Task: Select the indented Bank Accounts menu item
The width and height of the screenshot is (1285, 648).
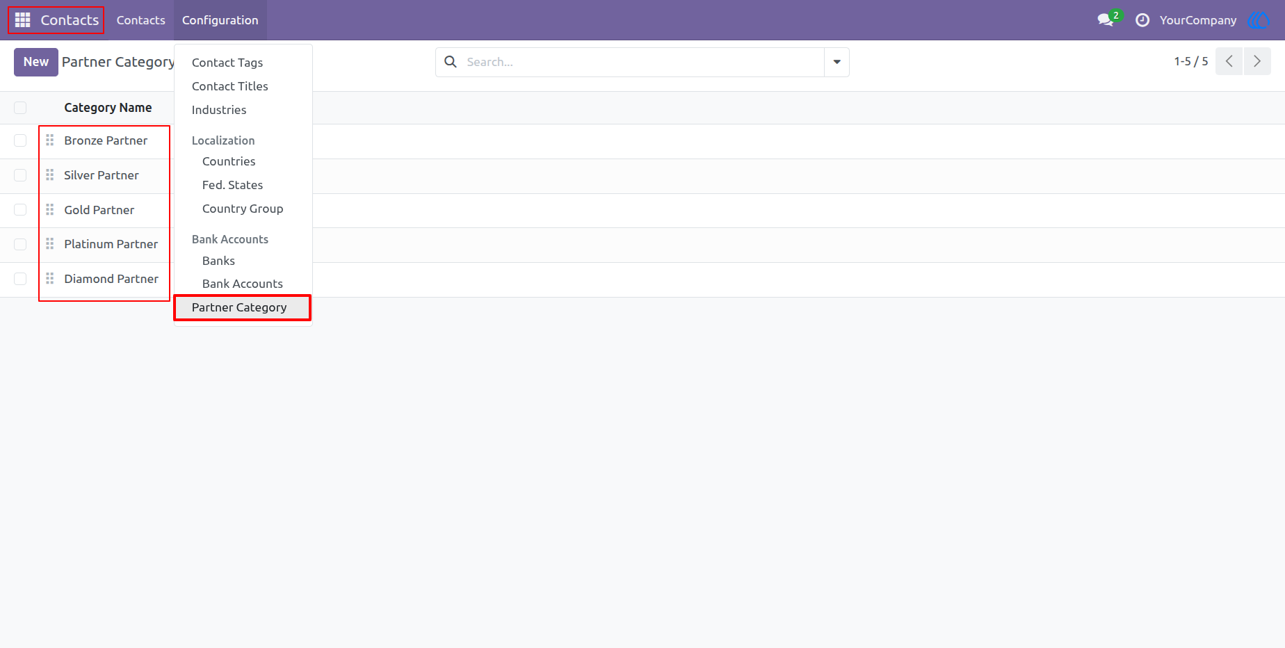Action: pyautogui.click(x=243, y=284)
